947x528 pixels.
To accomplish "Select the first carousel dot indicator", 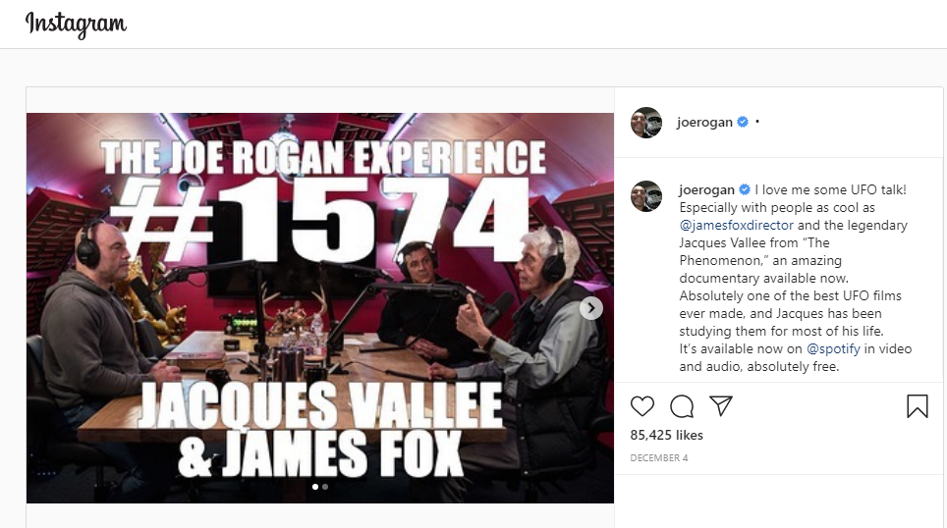I will (x=315, y=487).
